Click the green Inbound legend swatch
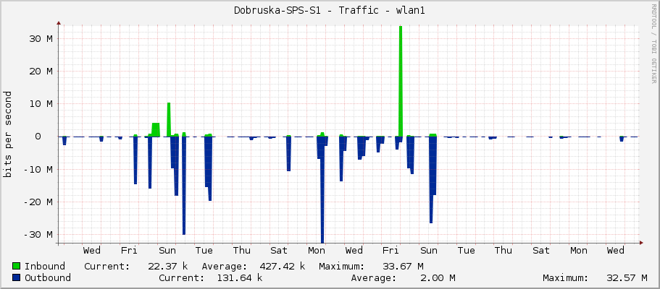This screenshot has width=660, height=289. (x=17, y=267)
